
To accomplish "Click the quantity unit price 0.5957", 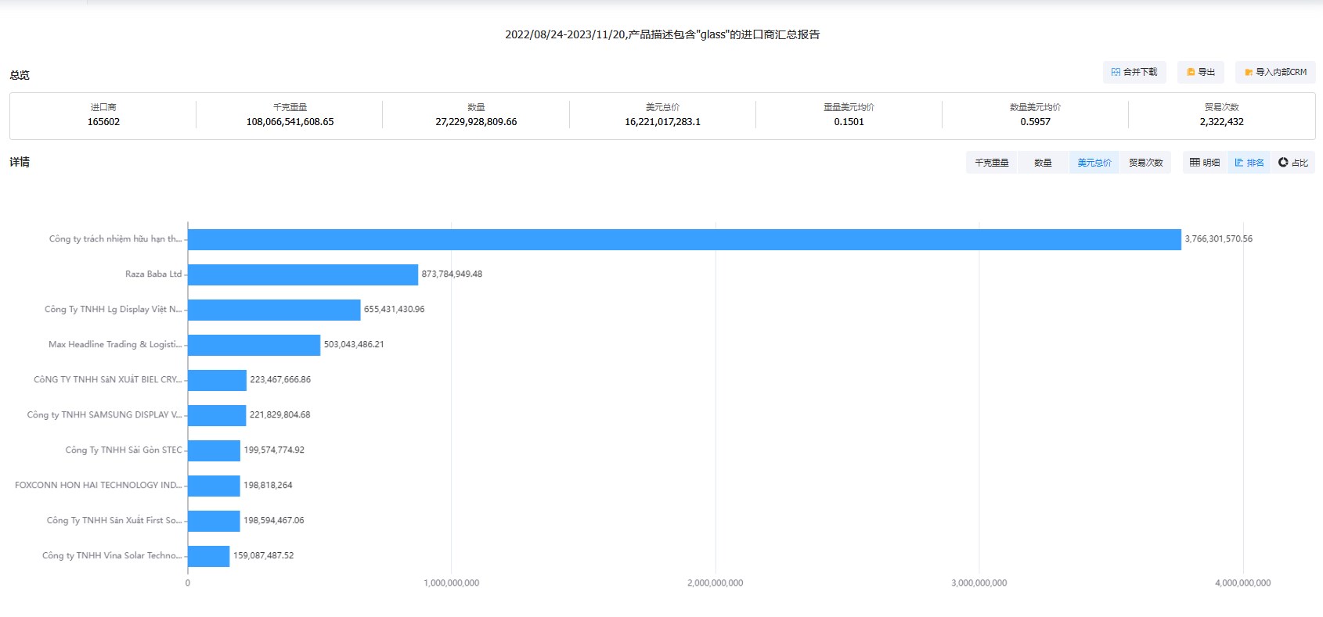I will (1035, 122).
